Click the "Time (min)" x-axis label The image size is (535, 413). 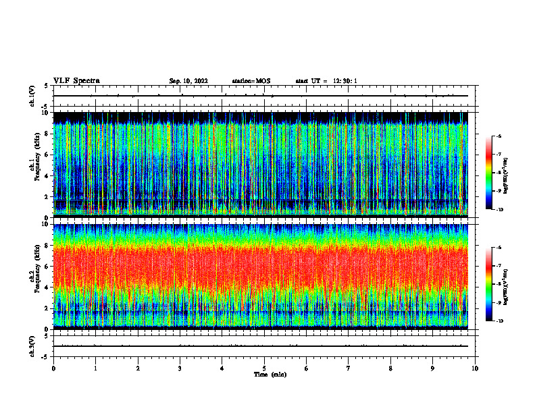[x=270, y=375]
